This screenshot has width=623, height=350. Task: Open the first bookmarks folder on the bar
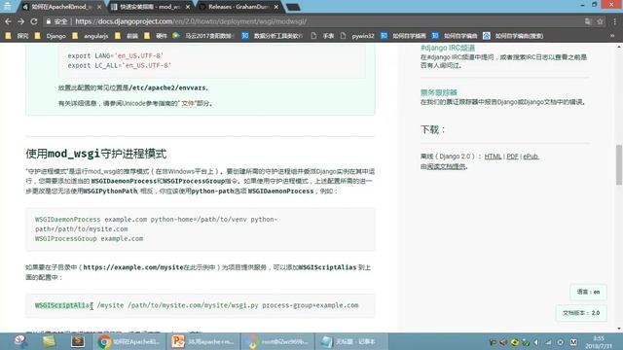(x=18, y=36)
